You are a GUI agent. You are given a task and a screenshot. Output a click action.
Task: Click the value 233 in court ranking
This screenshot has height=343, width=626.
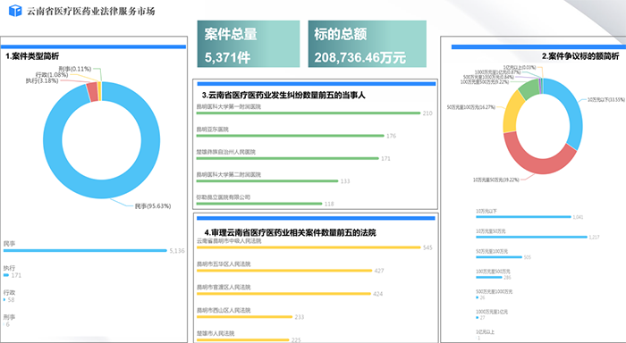click(300, 317)
